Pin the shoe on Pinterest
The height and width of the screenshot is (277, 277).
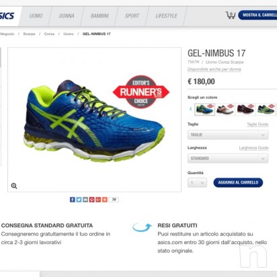tap(91, 200)
